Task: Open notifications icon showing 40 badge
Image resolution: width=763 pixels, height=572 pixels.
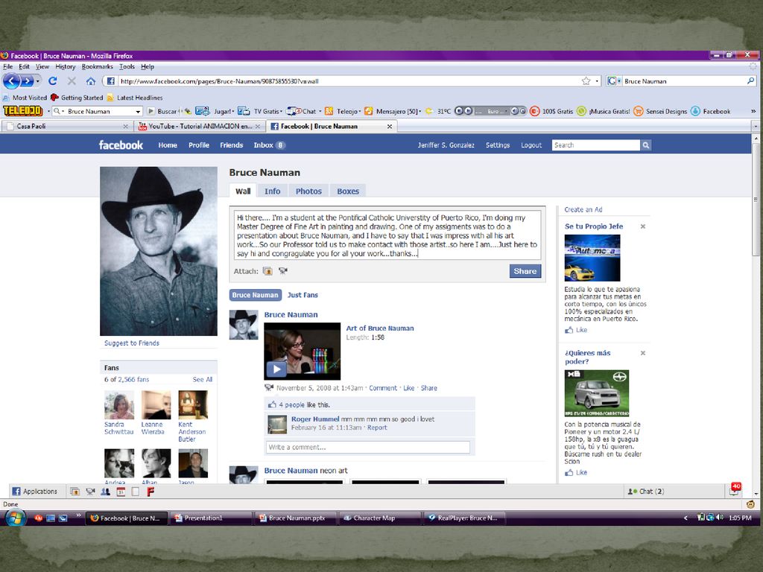Action: 735,490
